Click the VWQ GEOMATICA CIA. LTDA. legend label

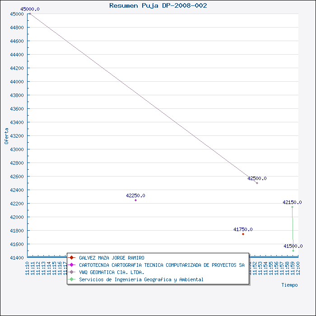coord(112,272)
